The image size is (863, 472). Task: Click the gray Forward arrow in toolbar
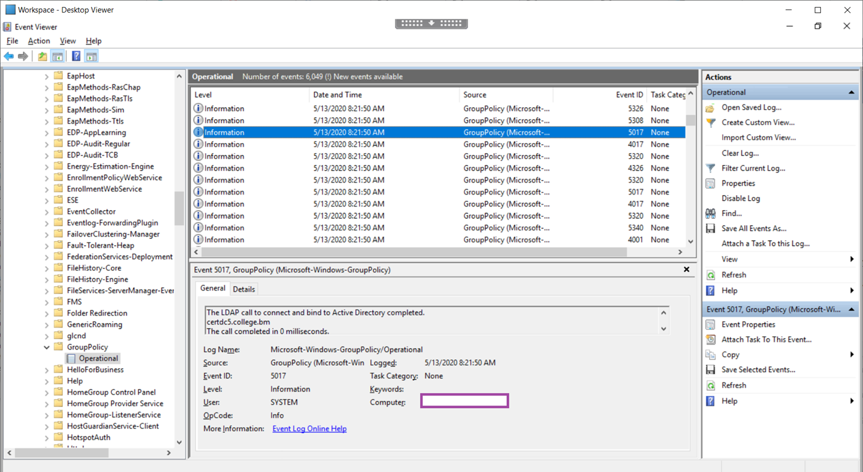click(23, 56)
